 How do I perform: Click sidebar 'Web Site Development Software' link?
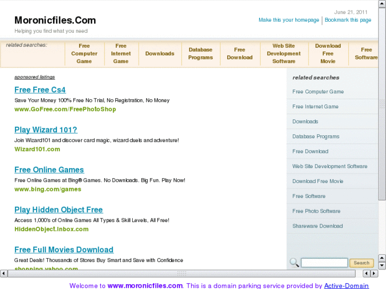(330, 167)
